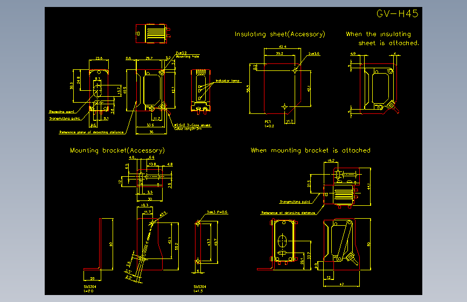Viewport: 467px width, 302px height.
Task: Click the "18.3" bracket width dimension
Action: (x=144, y=205)
